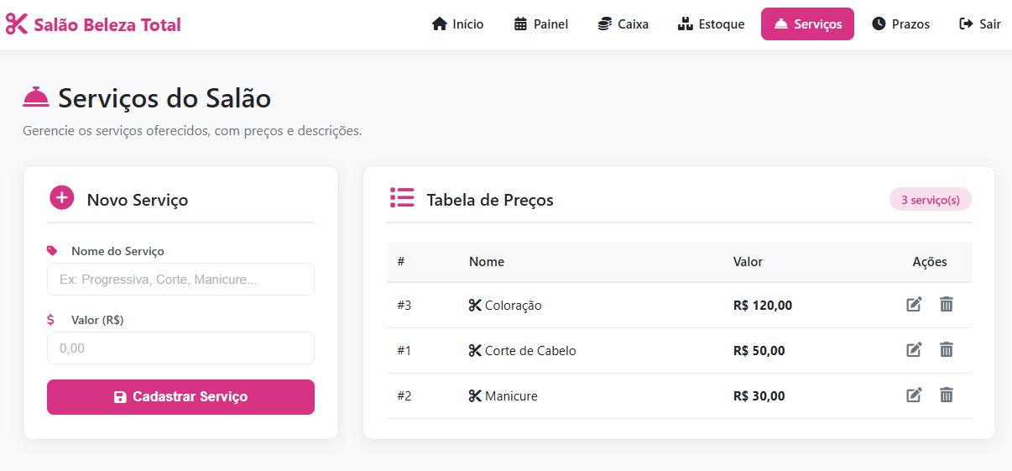Click the scissors icon beside Coloração

point(475,306)
